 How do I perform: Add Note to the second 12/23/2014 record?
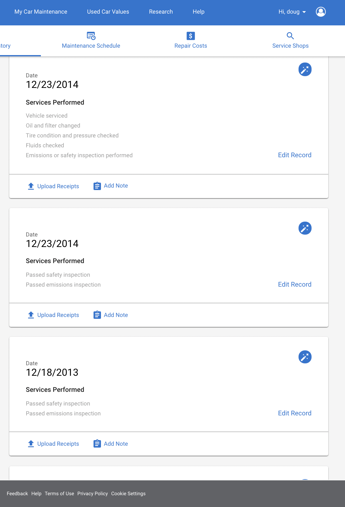111,315
